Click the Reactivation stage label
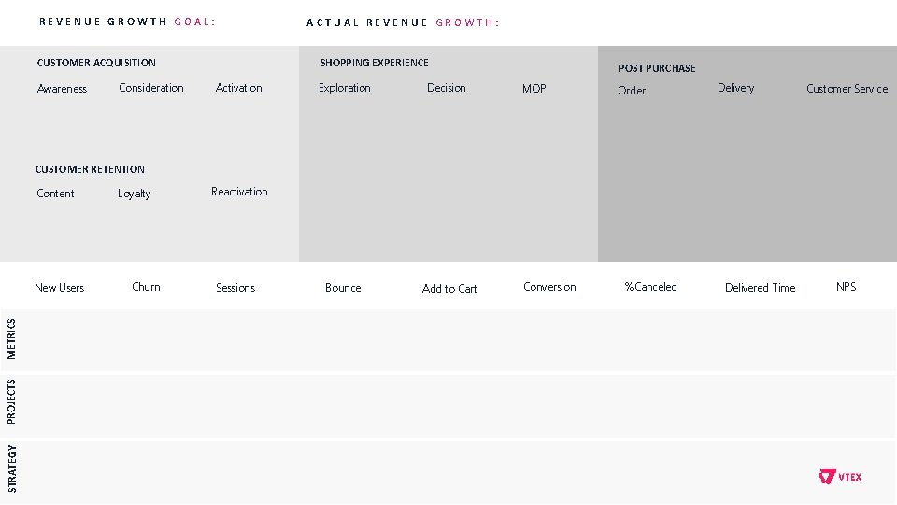 pos(239,192)
